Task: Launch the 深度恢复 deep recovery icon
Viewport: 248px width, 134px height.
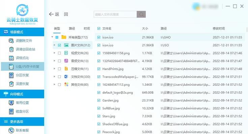Action: pos(11,84)
